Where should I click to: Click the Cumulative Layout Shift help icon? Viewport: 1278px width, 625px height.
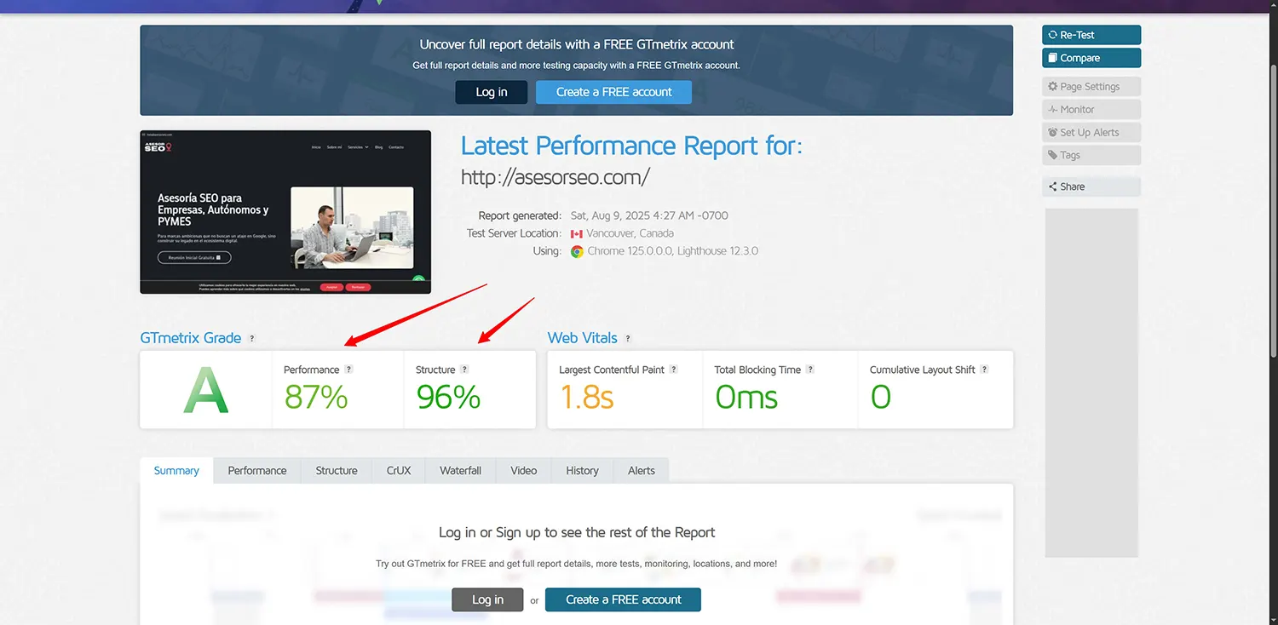coord(984,370)
